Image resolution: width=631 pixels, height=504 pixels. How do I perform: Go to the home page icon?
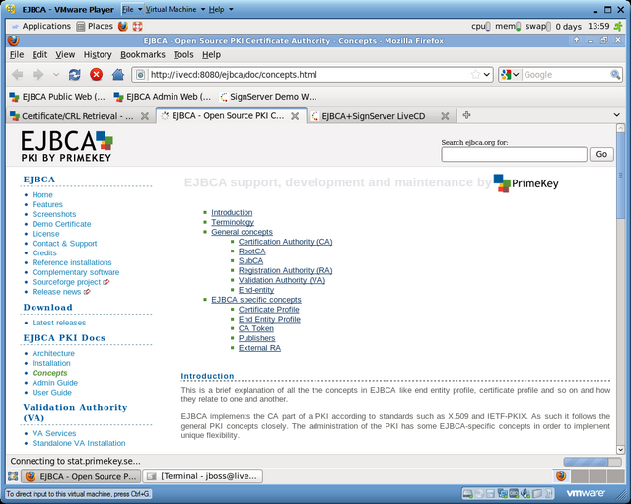(118, 75)
